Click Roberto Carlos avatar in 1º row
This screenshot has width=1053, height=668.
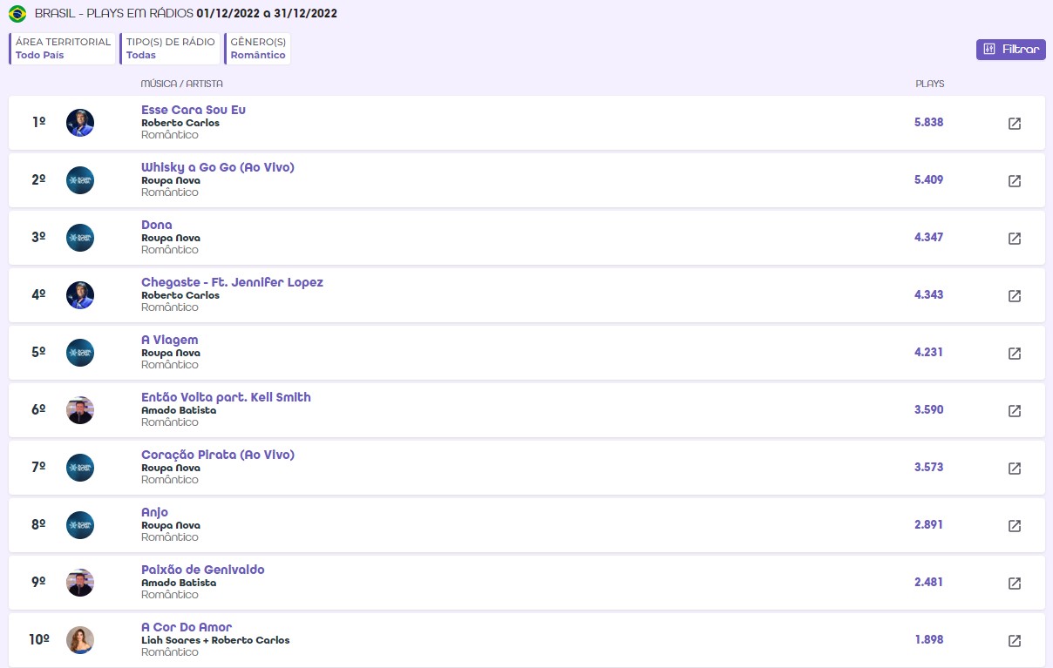point(80,123)
